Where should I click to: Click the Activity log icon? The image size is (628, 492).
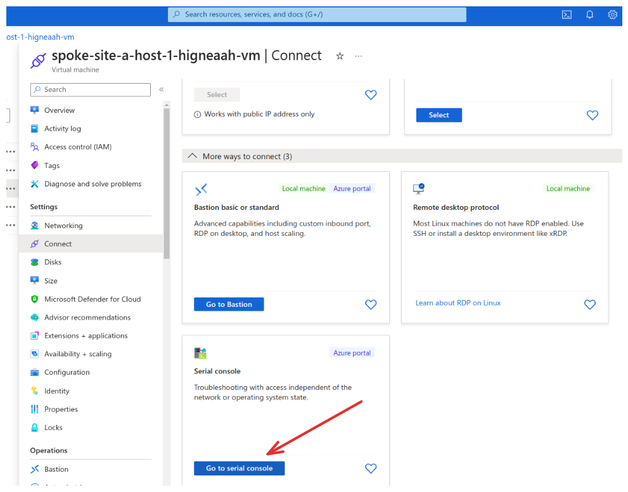tap(35, 129)
